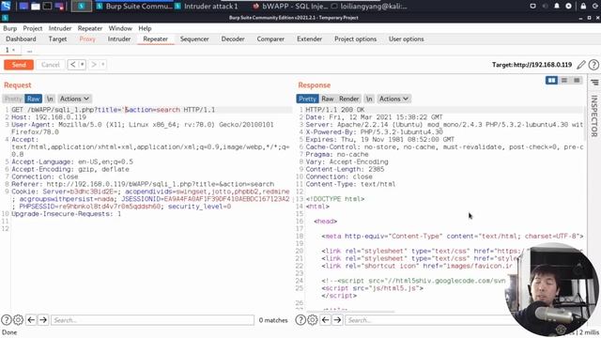Select top-bottom stacked layout view
The image size is (601, 338).
tap(564, 80)
